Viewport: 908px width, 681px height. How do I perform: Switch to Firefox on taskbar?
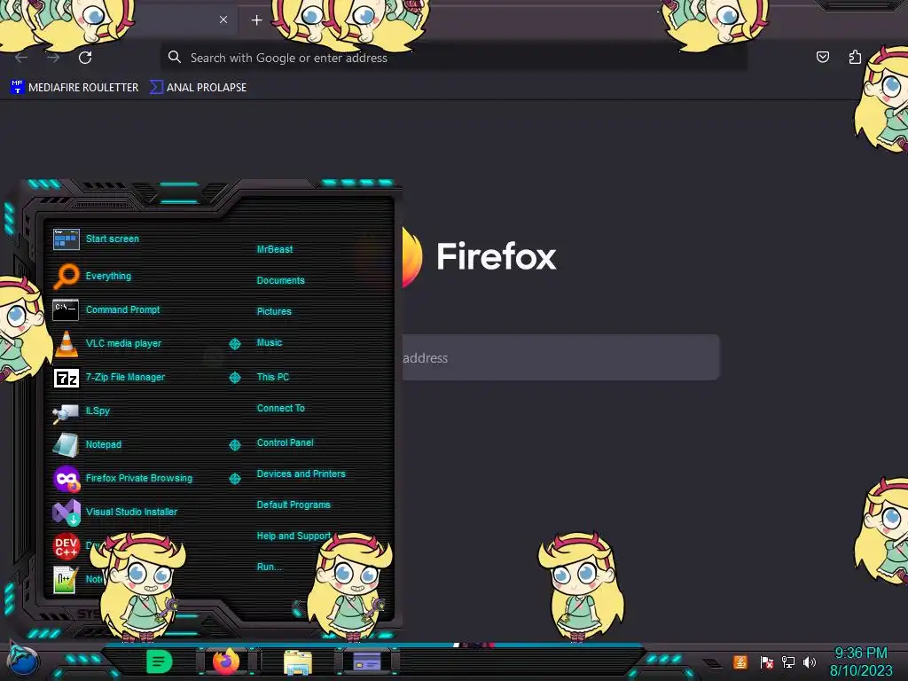point(226,661)
